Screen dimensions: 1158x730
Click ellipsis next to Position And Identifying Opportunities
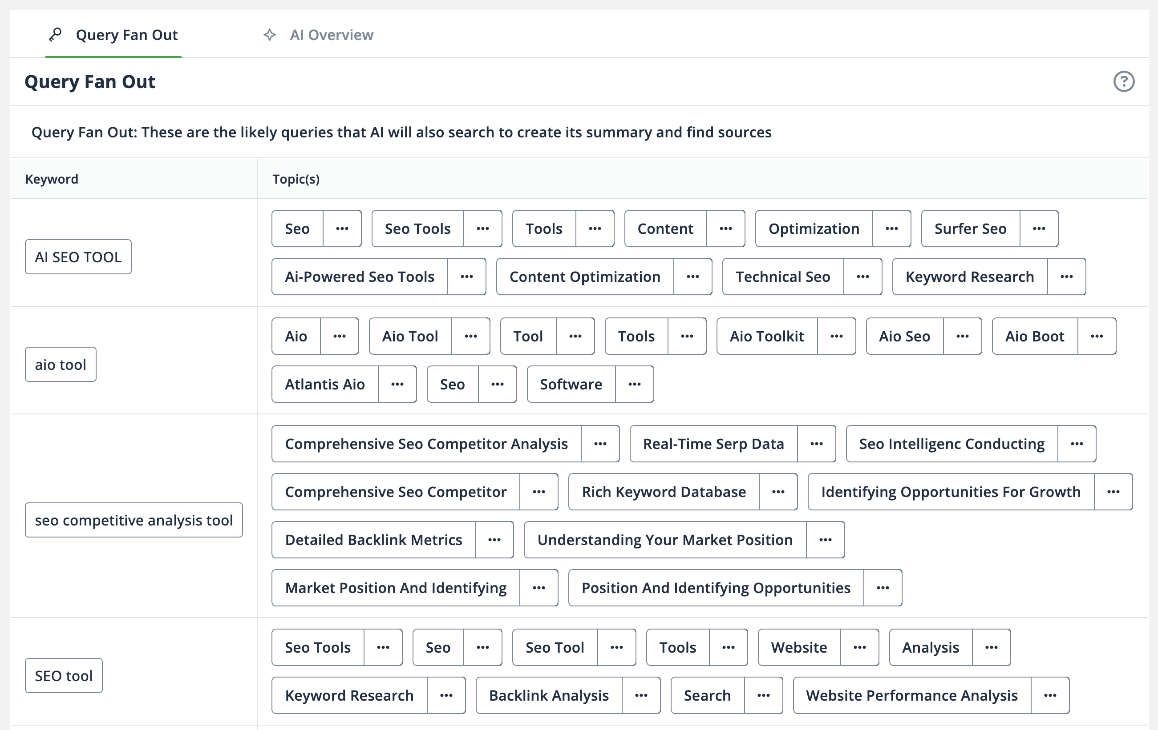click(x=883, y=588)
